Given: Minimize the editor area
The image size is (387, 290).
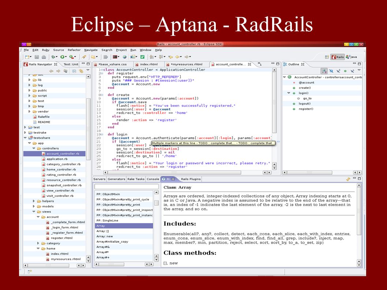Looking at the screenshot, I should tap(273, 63).
